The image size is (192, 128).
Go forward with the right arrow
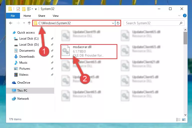click(x=18, y=23)
